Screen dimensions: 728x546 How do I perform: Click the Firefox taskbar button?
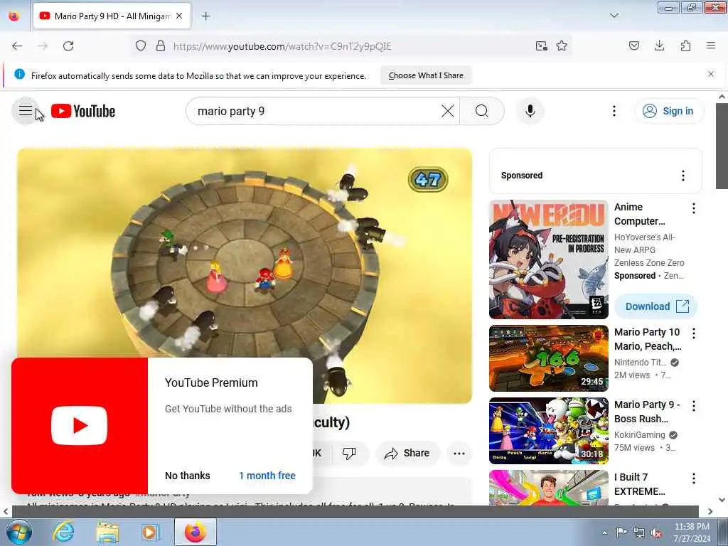click(x=195, y=532)
